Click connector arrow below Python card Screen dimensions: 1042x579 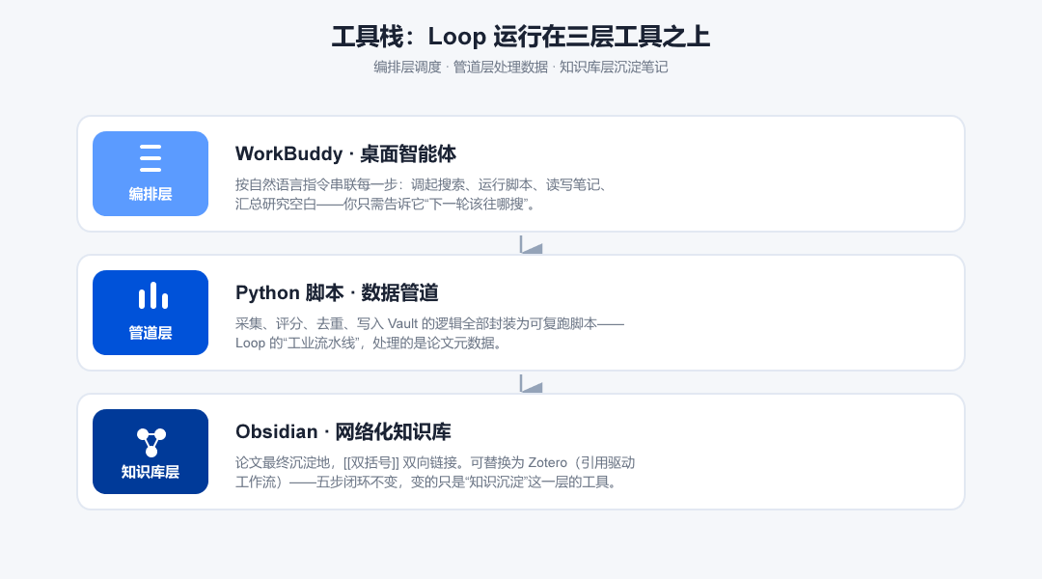click(531, 383)
